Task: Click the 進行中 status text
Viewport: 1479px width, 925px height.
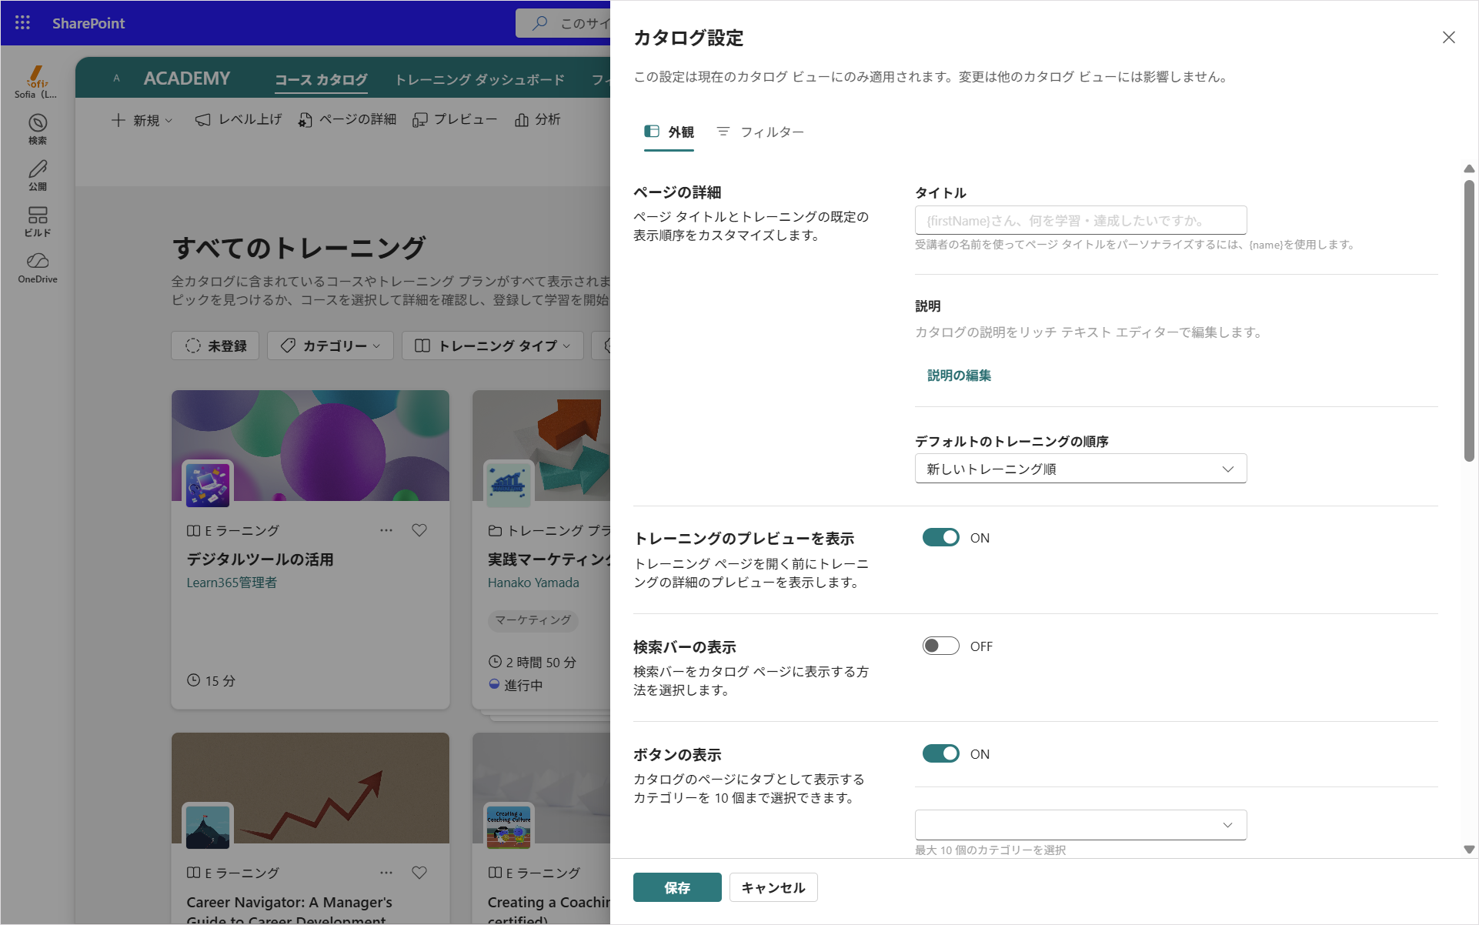Action: click(523, 685)
